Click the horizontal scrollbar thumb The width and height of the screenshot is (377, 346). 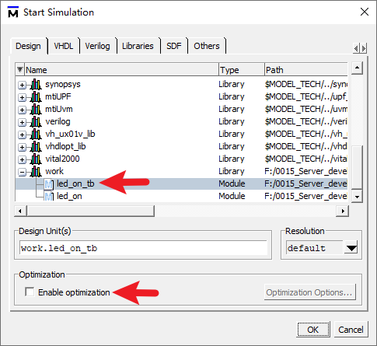pyautogui.click(x=90, y=211)
